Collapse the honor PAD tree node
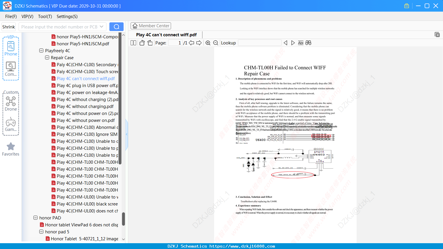443x249 pixels. pyautogui.click(x=35, y=218)
